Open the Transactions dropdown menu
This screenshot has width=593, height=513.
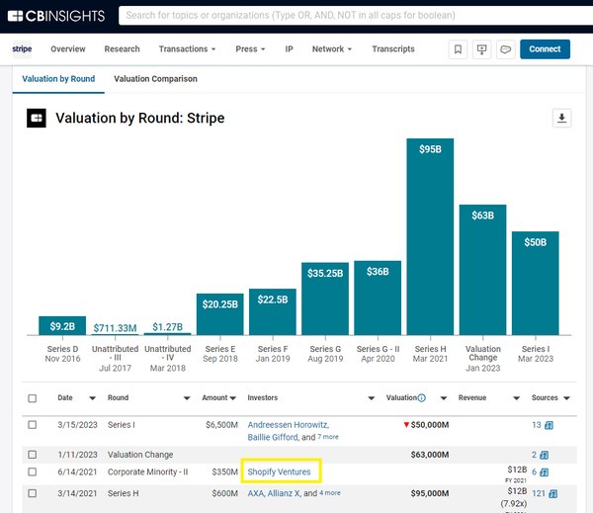tap(187, 49)
